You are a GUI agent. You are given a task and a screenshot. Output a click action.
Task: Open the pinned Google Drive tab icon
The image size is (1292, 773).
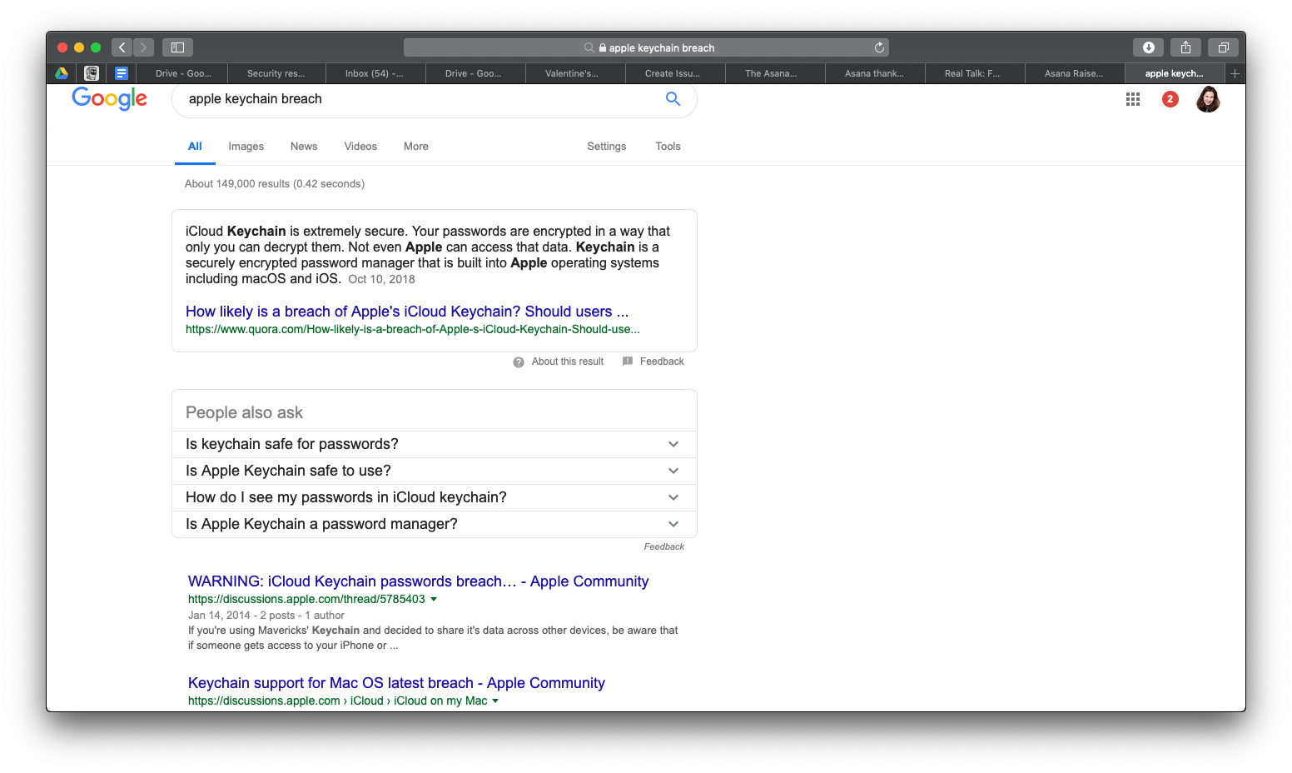62,73
